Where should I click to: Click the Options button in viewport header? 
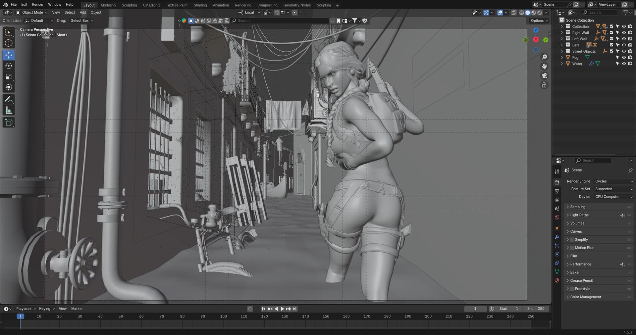pyautogui.click(x=539, y=21)
